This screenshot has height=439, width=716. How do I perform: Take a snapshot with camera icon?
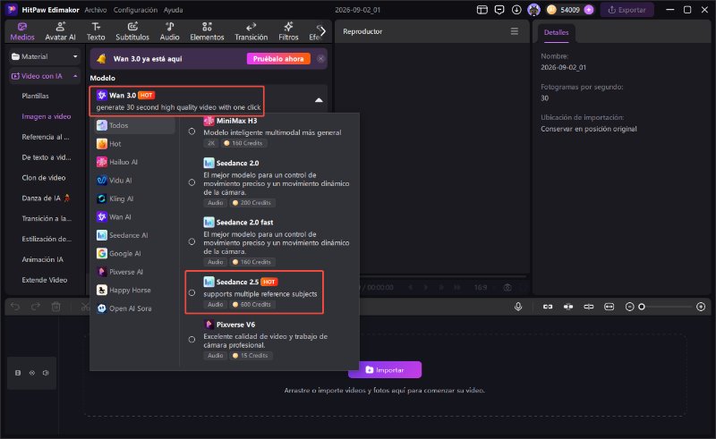(507, 288)
